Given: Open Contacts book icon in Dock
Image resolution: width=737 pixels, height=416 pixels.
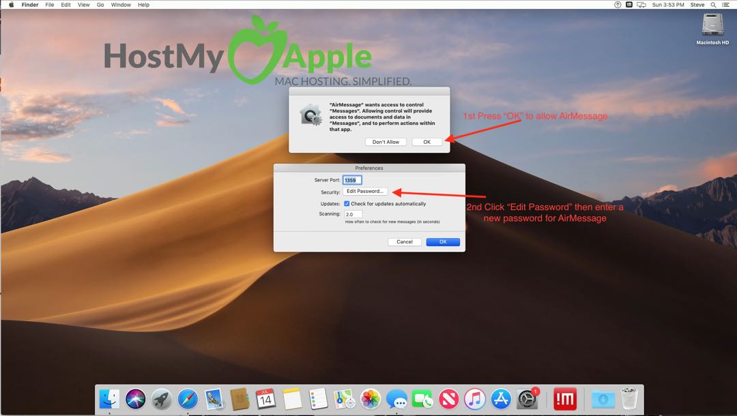Looking at the screenshot, I should click(240, 400).
